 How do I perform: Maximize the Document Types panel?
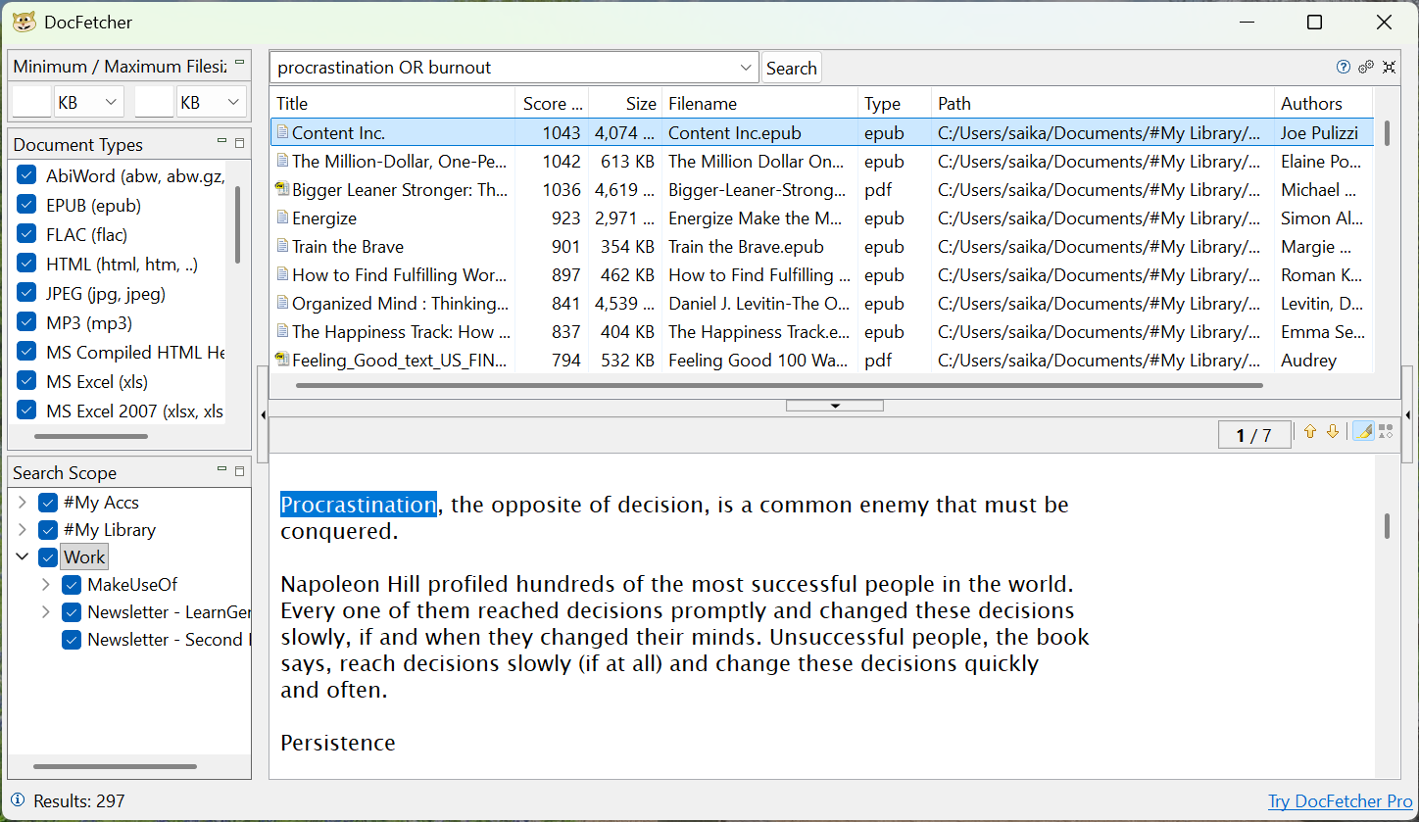pyautogui.click(x=240, y=143)
